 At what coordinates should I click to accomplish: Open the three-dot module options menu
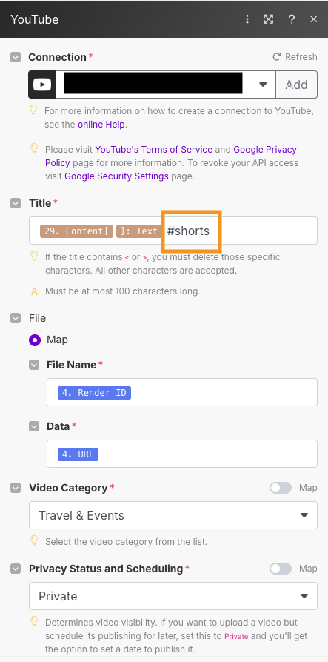(247, 19)
